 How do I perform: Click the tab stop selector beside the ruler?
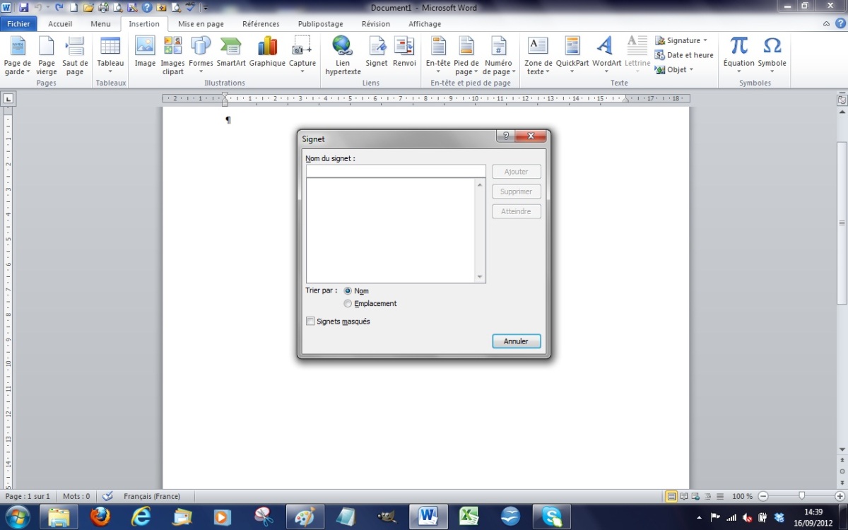(8, 98)
